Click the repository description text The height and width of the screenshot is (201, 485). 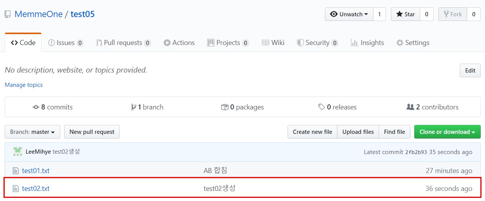(76, 70)
